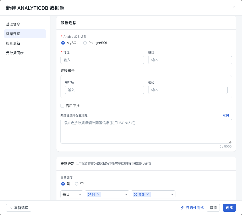Click into the 用户名 input box
This screenshot has height=215, width=242.
coord(104,90)
